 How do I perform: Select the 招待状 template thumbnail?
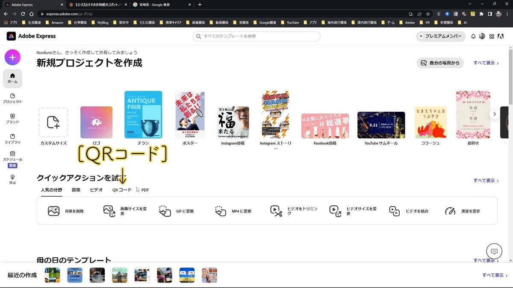[473, 115]
